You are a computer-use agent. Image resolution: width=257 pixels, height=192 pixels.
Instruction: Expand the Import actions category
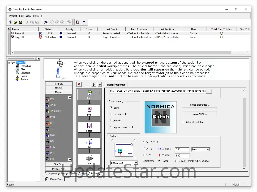pos(59,84)
